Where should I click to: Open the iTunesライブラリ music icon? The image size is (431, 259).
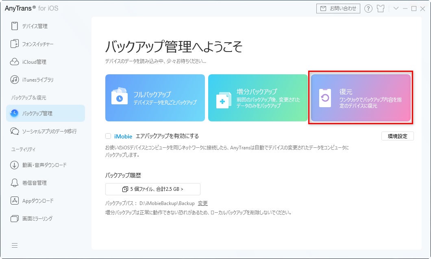click(x=15, y=80)
